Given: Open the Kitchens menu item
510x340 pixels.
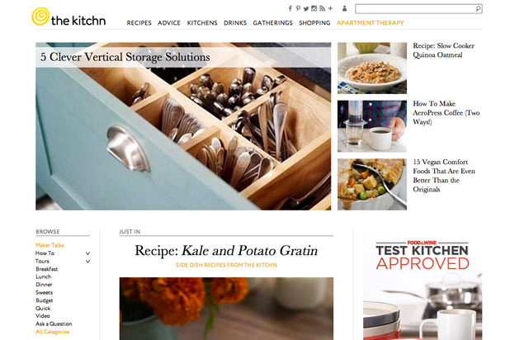Looking at the screenshot, I should click(x=202, y=23).
